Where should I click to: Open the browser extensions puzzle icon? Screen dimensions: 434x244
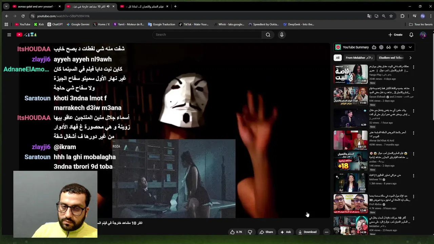point(402,16)
